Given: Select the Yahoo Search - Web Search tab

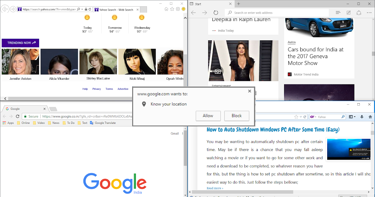Looking at the screenshot, I should [116, 10].
